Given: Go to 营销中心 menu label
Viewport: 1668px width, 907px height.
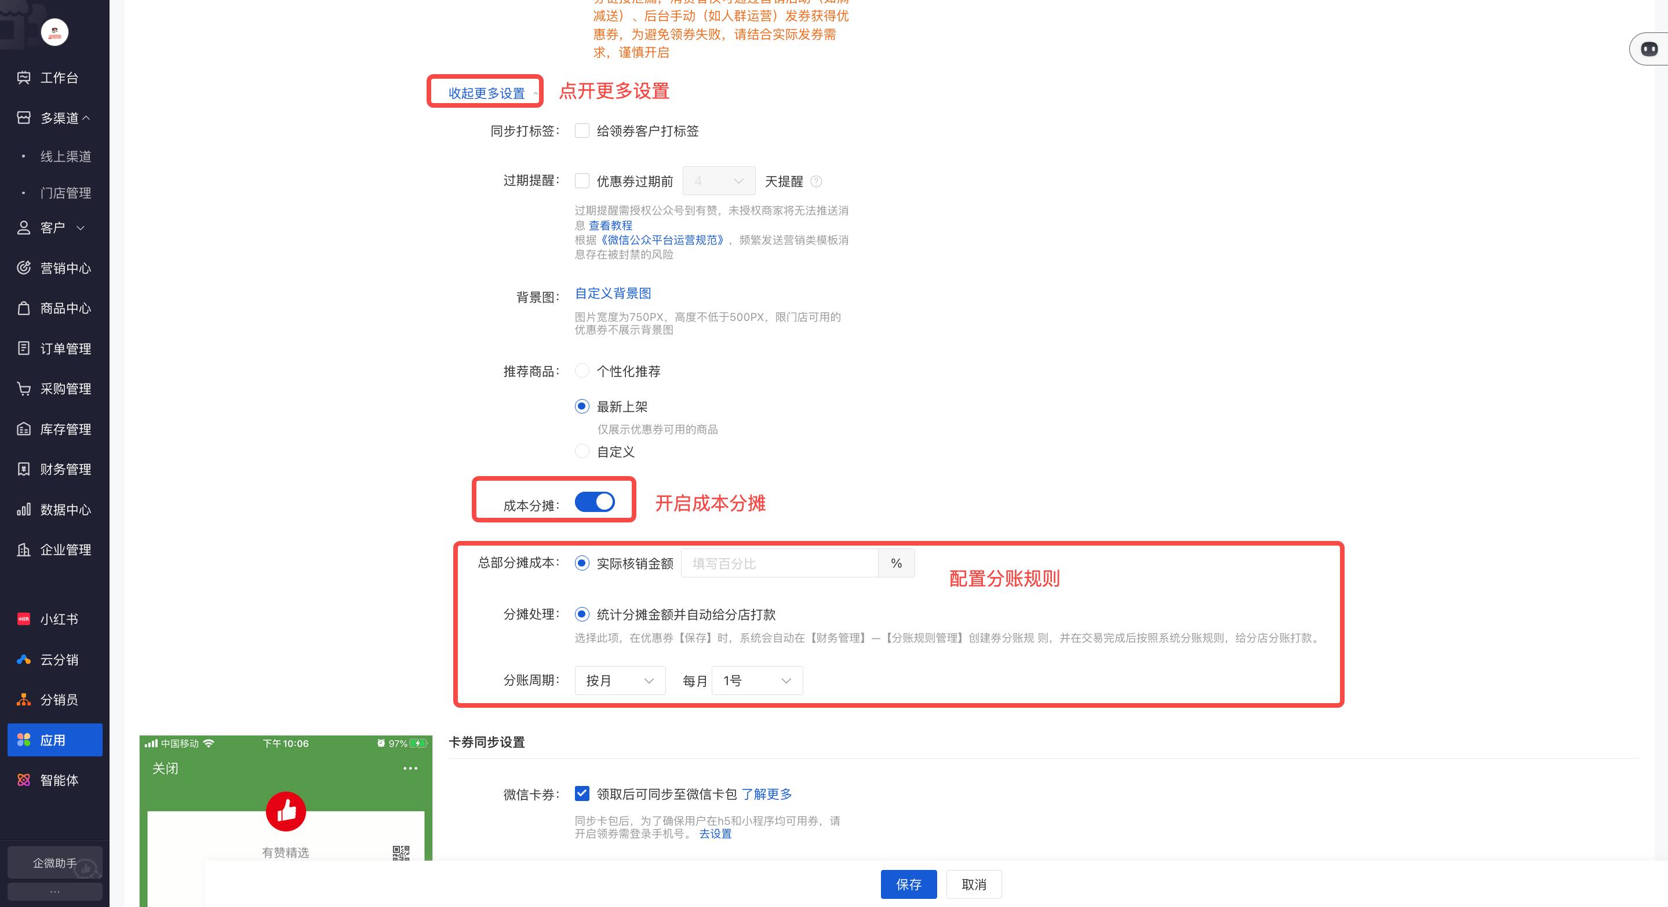Looking at the screenshot, I should tap(65, 268).
